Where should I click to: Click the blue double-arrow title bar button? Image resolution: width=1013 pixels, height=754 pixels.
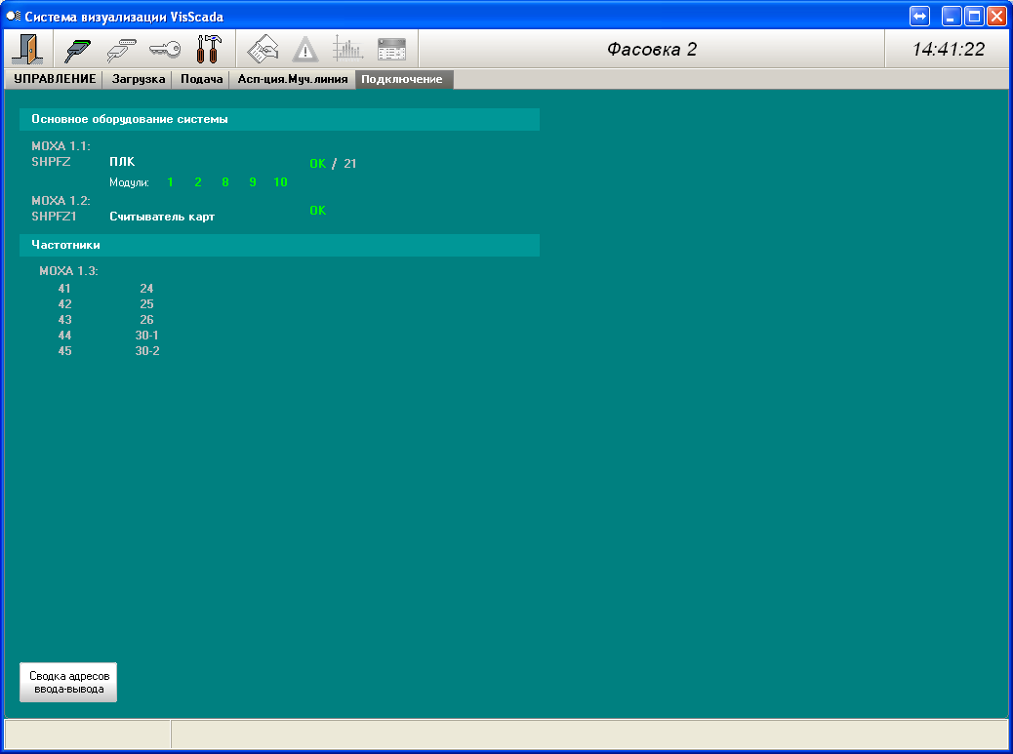coord(919,17)
